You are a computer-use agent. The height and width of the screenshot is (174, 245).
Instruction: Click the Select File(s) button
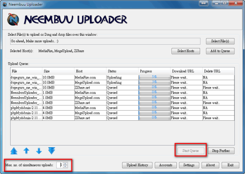tap(220, 41)
